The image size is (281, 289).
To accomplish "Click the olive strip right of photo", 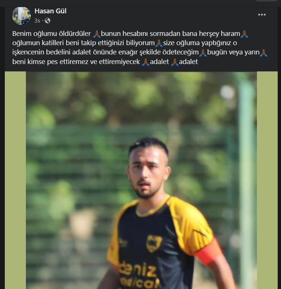I will pyautogui.click(x=267, y=180).
